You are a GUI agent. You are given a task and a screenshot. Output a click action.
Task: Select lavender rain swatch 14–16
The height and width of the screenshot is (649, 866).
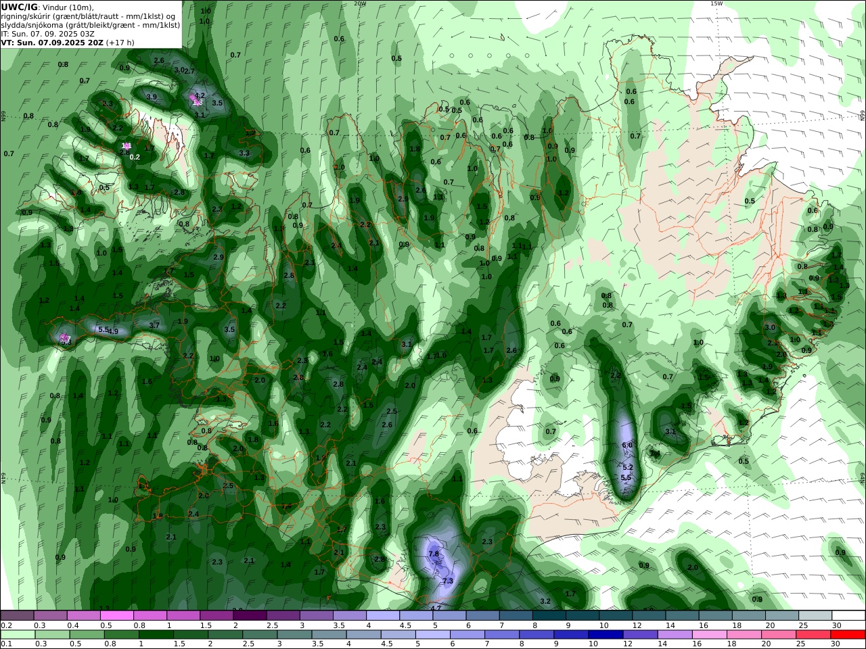coord(675,635)
